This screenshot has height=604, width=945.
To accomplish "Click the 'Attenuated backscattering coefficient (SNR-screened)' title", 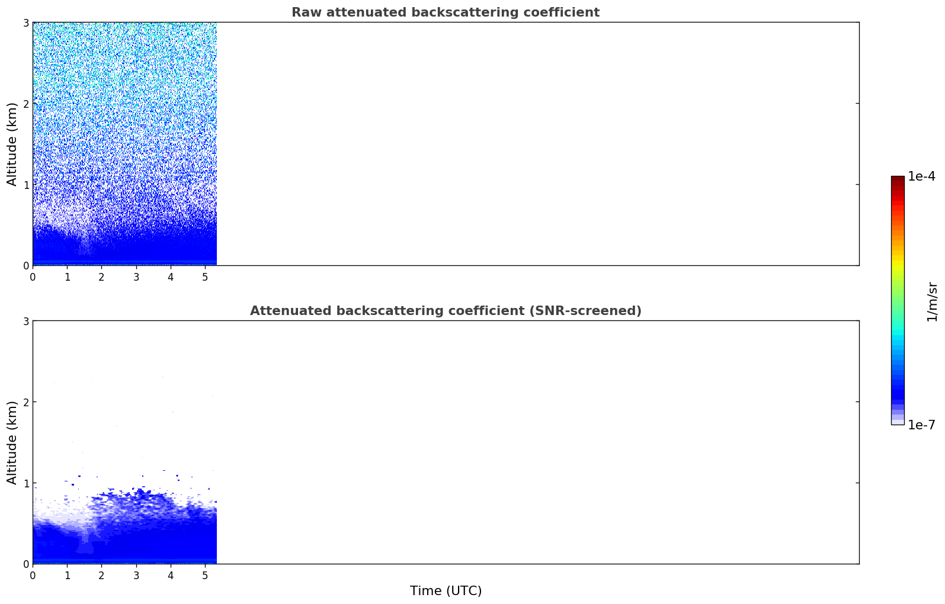I will tap(446, 311).
